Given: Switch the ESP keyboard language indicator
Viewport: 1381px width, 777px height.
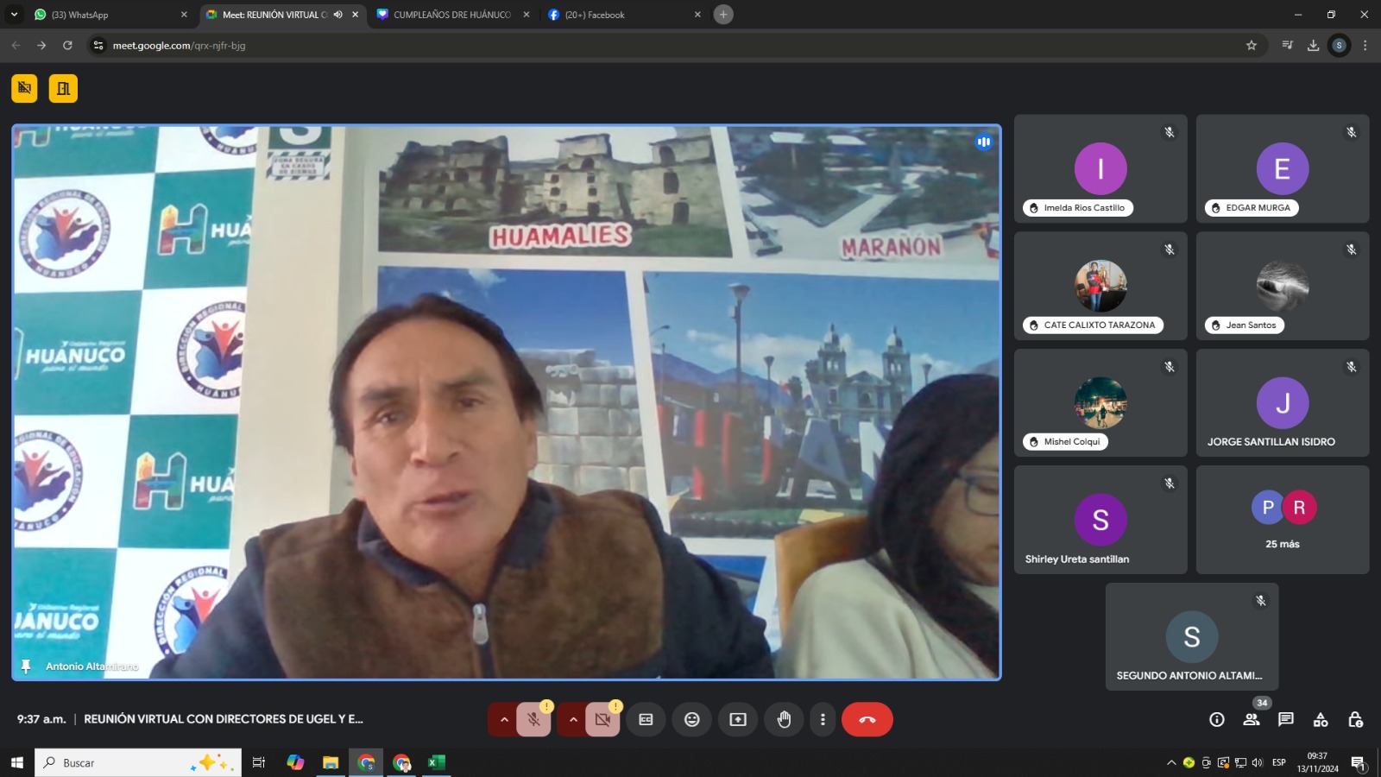Looking at the screenshot, I should coord(1279,762).
